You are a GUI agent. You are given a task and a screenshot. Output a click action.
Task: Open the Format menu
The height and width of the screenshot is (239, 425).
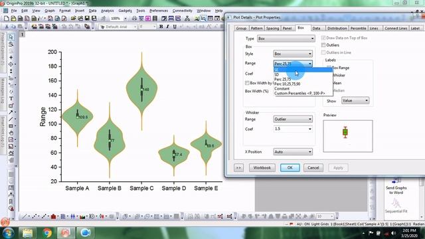pyautogui.click(x=65, y=11)
